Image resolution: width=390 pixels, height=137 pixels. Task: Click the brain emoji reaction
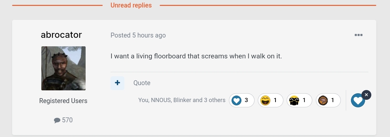click(x=328, y=100)
